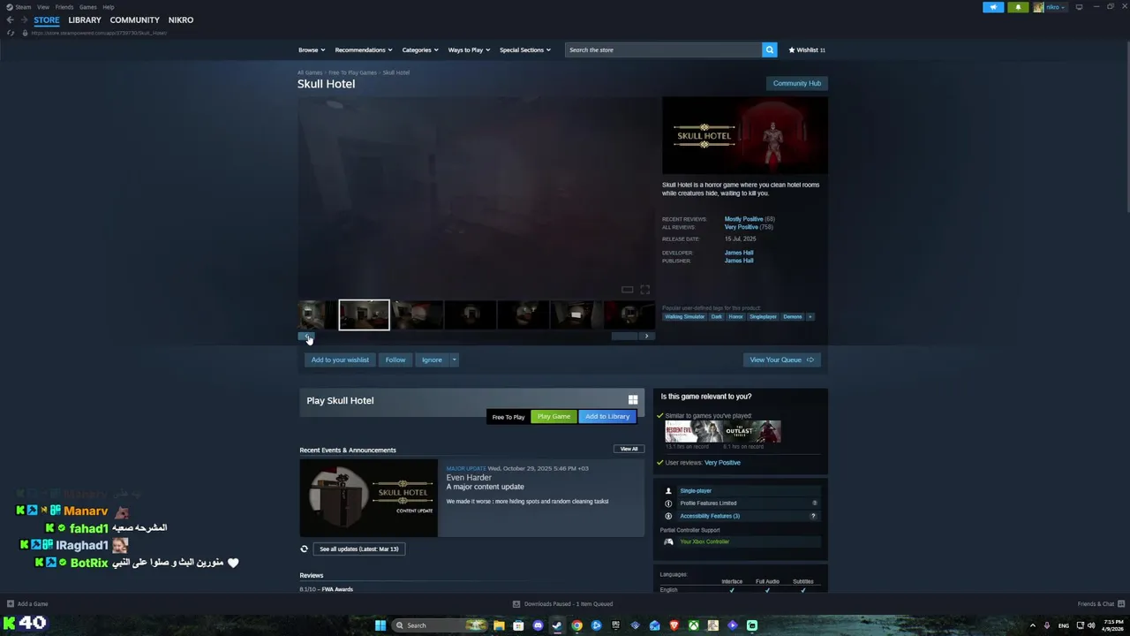The width and height of the screenshot is (1130, 636).
Task: Open the Ignore options dropdown arrow
Action: click(x=454, y=360)
